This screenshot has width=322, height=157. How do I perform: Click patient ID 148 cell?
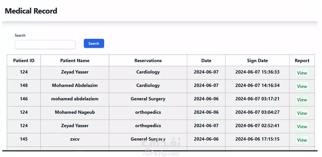point(24,85)
